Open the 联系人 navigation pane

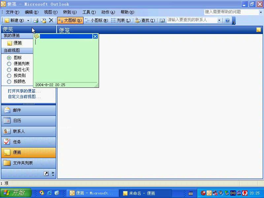[28, 131]
